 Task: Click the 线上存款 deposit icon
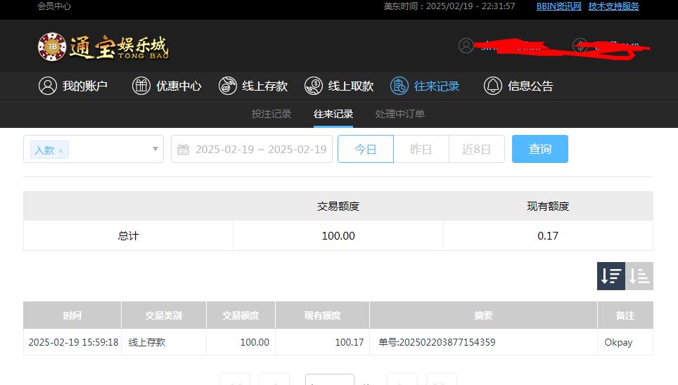(x=227, y=86)
